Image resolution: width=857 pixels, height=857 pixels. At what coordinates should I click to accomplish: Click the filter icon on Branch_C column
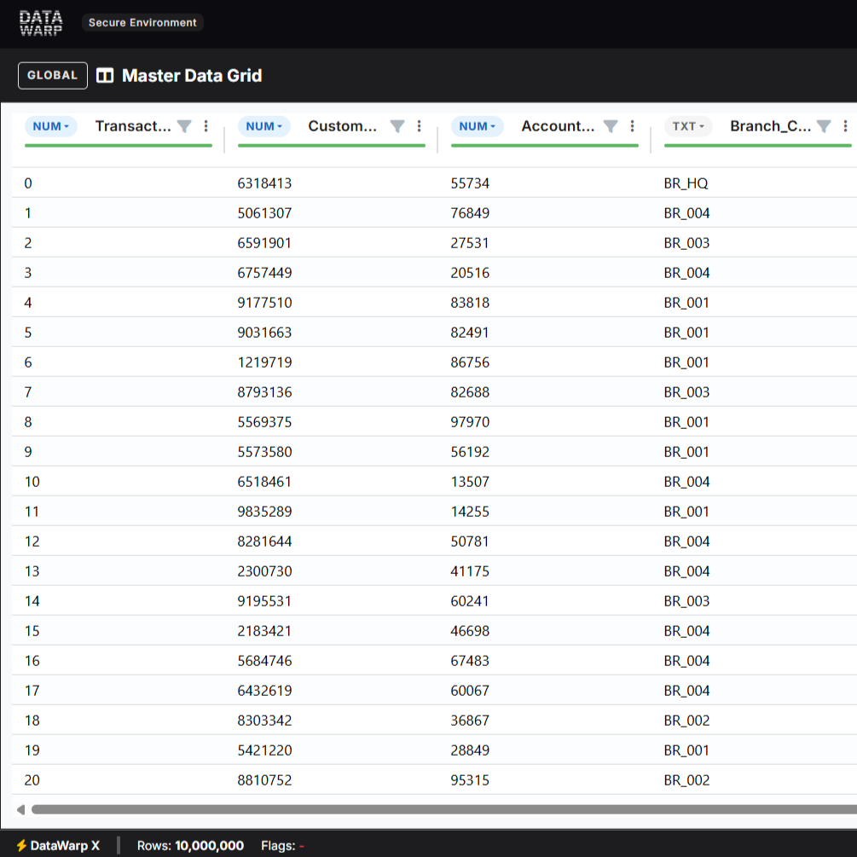click(824, 126)
